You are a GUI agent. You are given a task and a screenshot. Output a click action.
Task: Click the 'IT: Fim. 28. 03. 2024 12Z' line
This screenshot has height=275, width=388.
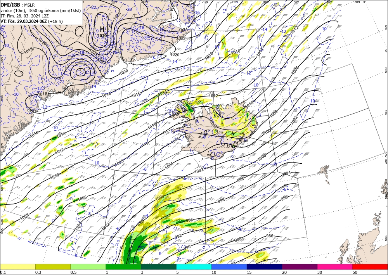click(x=24, y=16)
